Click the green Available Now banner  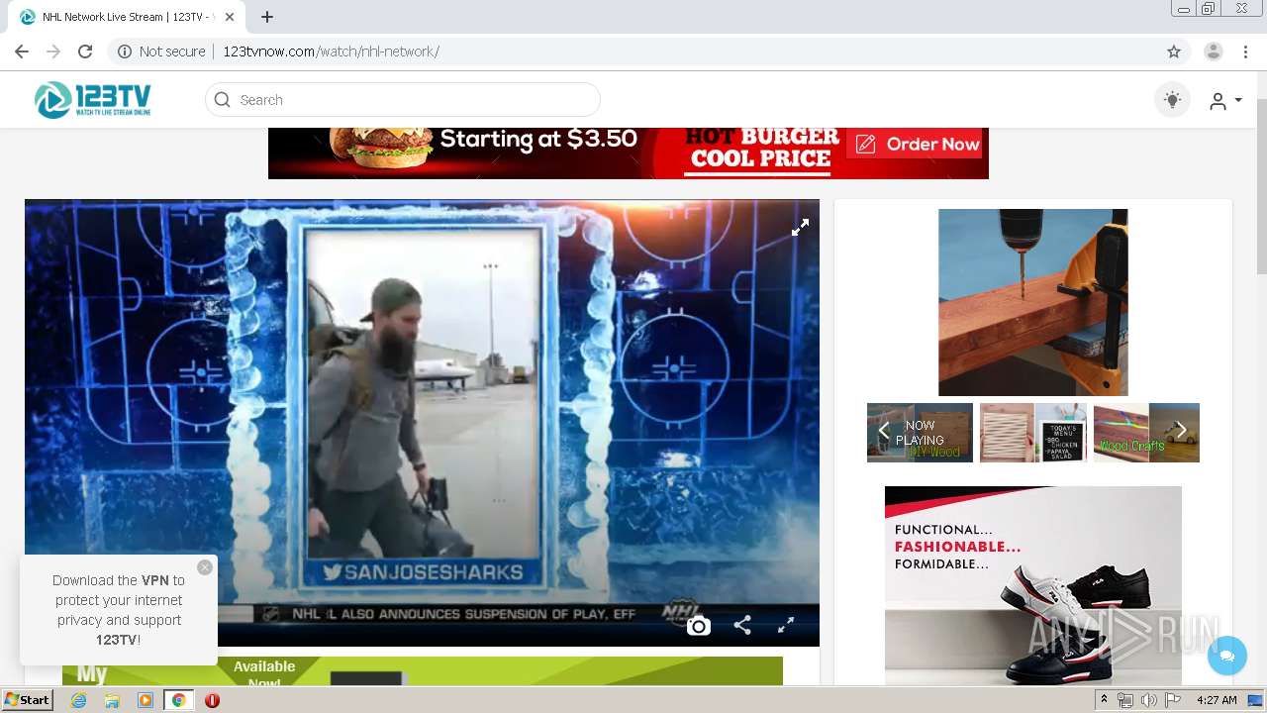pos(423,670)
